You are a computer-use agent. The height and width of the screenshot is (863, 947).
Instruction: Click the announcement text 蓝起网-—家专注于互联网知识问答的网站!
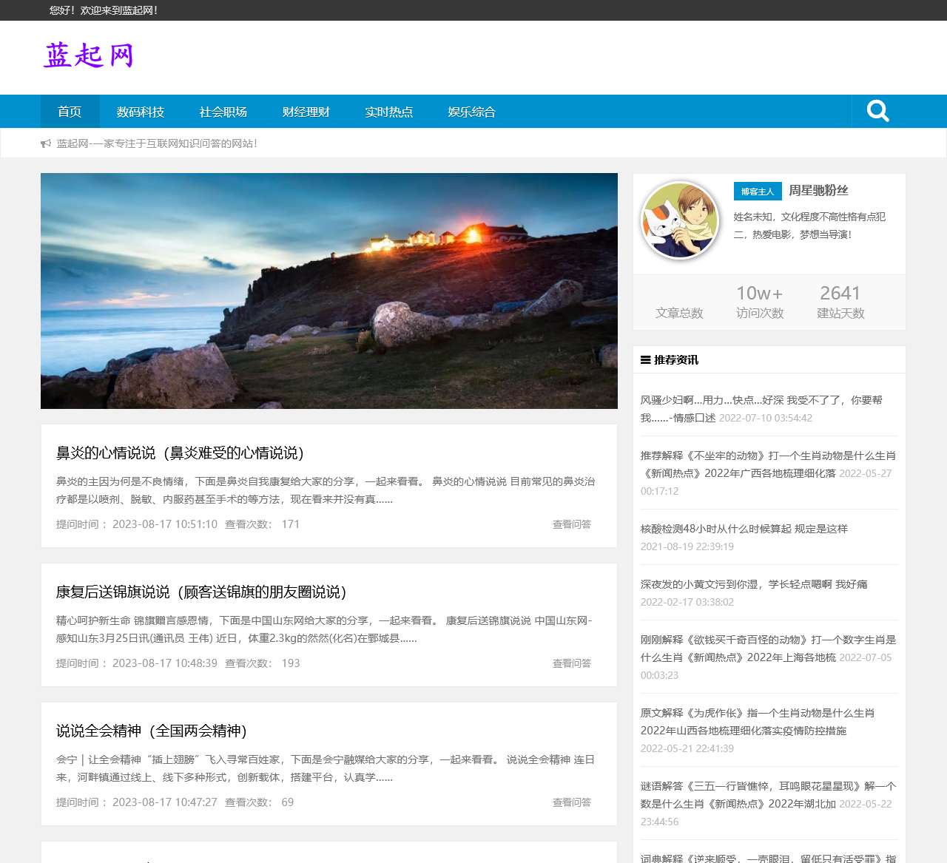coord(157,143)
